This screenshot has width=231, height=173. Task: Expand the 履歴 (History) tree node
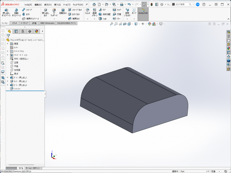(x=8, y=44)
